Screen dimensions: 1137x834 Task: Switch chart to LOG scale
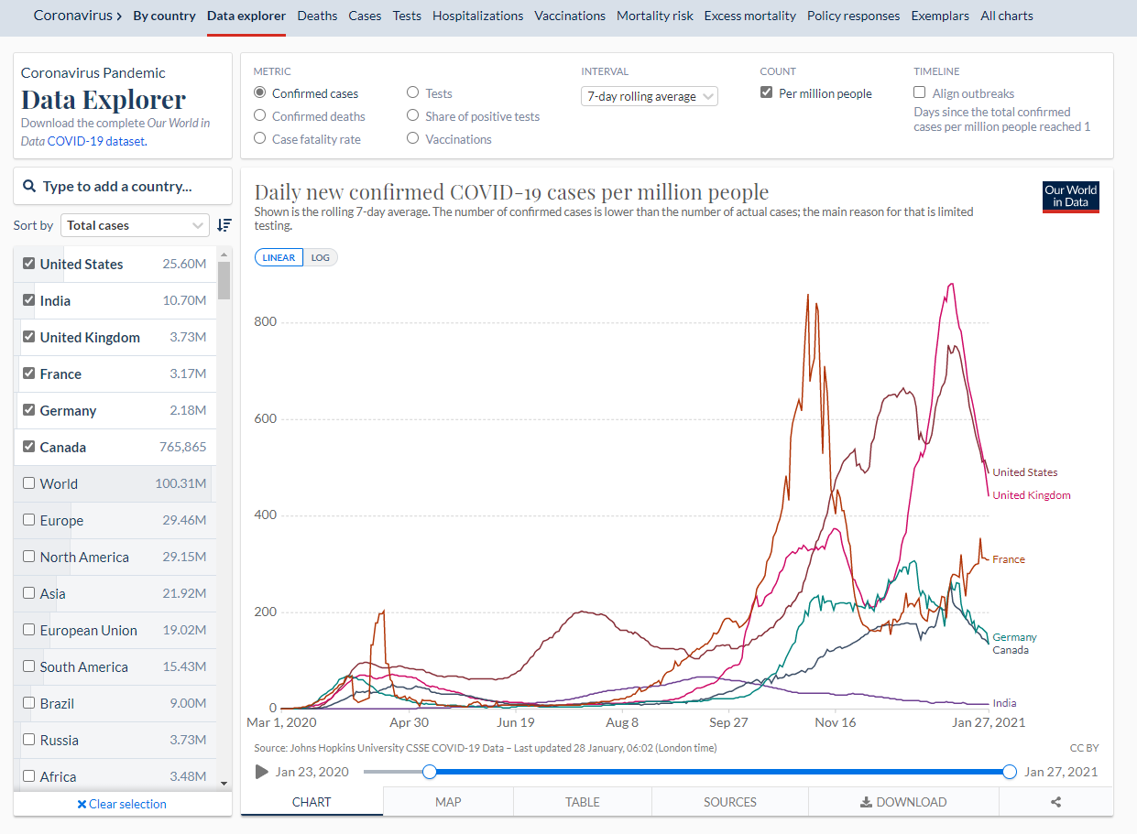point(320,257)
